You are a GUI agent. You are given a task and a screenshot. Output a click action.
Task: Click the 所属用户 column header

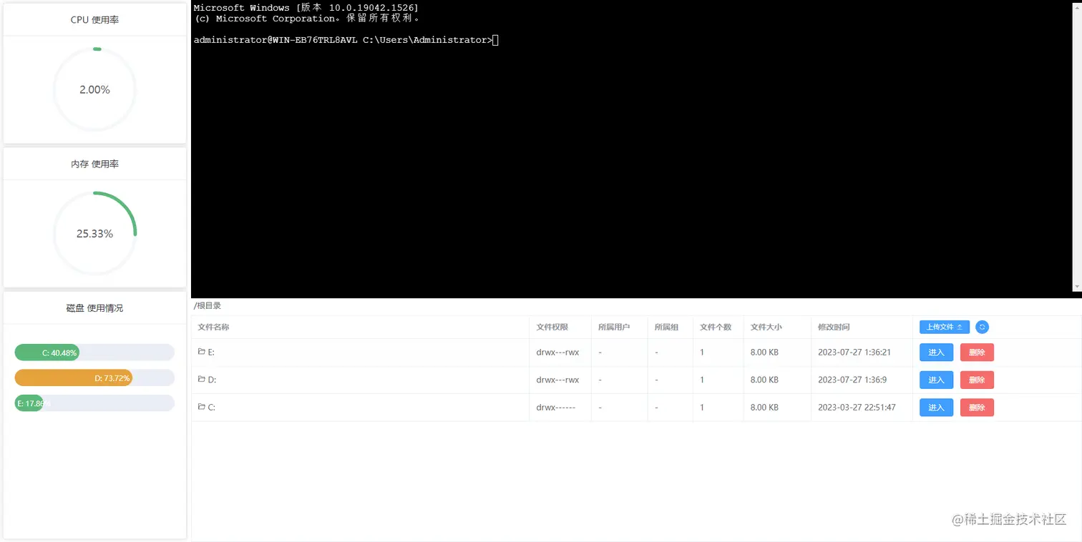614,327
